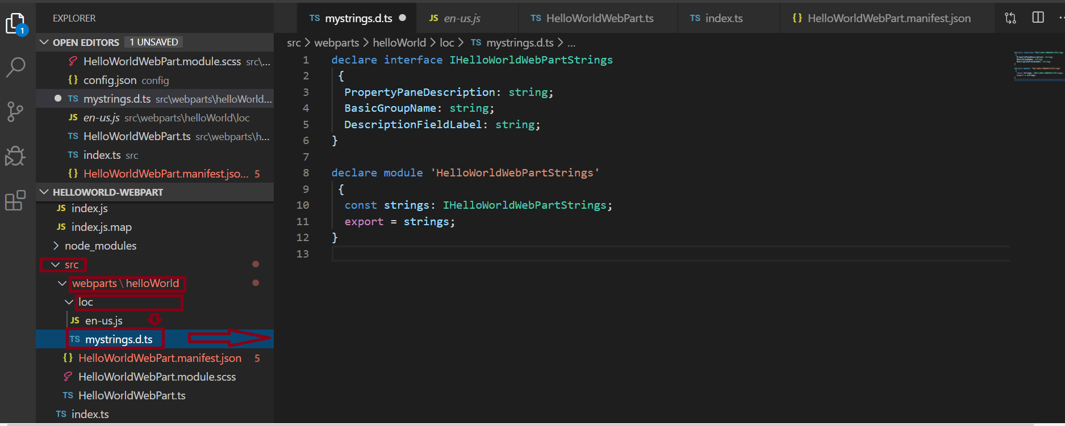The height and width of the screenshot is (426, 1065).
Task: Switch to the mystrings.d.ts editor tab
Action: pyautogui.click(x=357, y=18)
